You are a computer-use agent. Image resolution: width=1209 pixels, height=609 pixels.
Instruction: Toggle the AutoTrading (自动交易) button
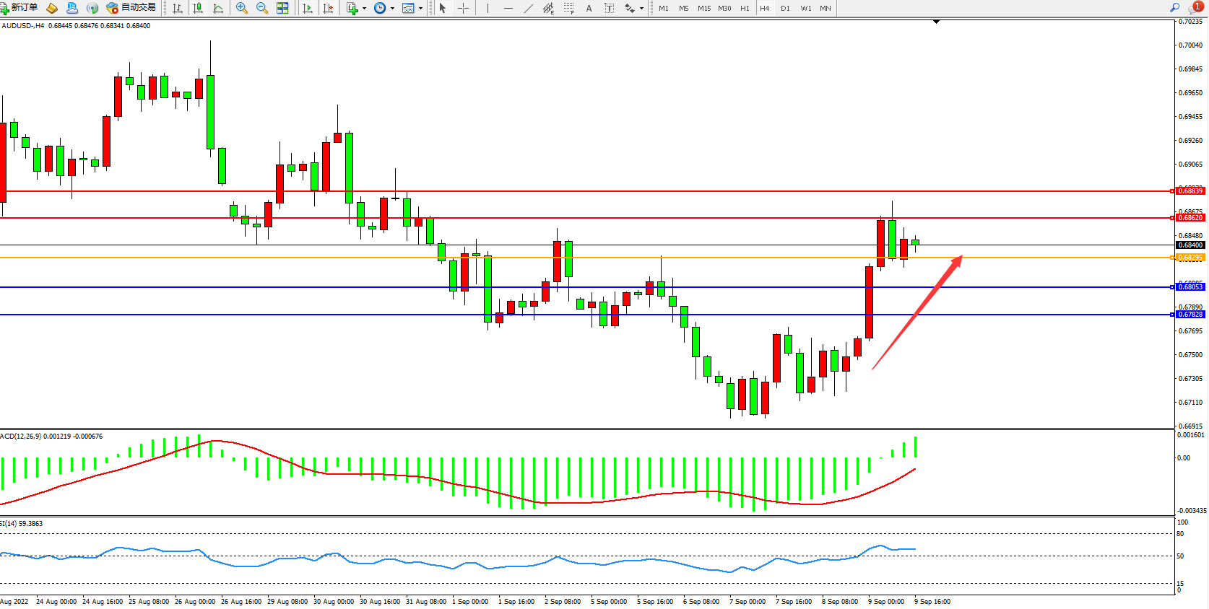pos(131,8)
